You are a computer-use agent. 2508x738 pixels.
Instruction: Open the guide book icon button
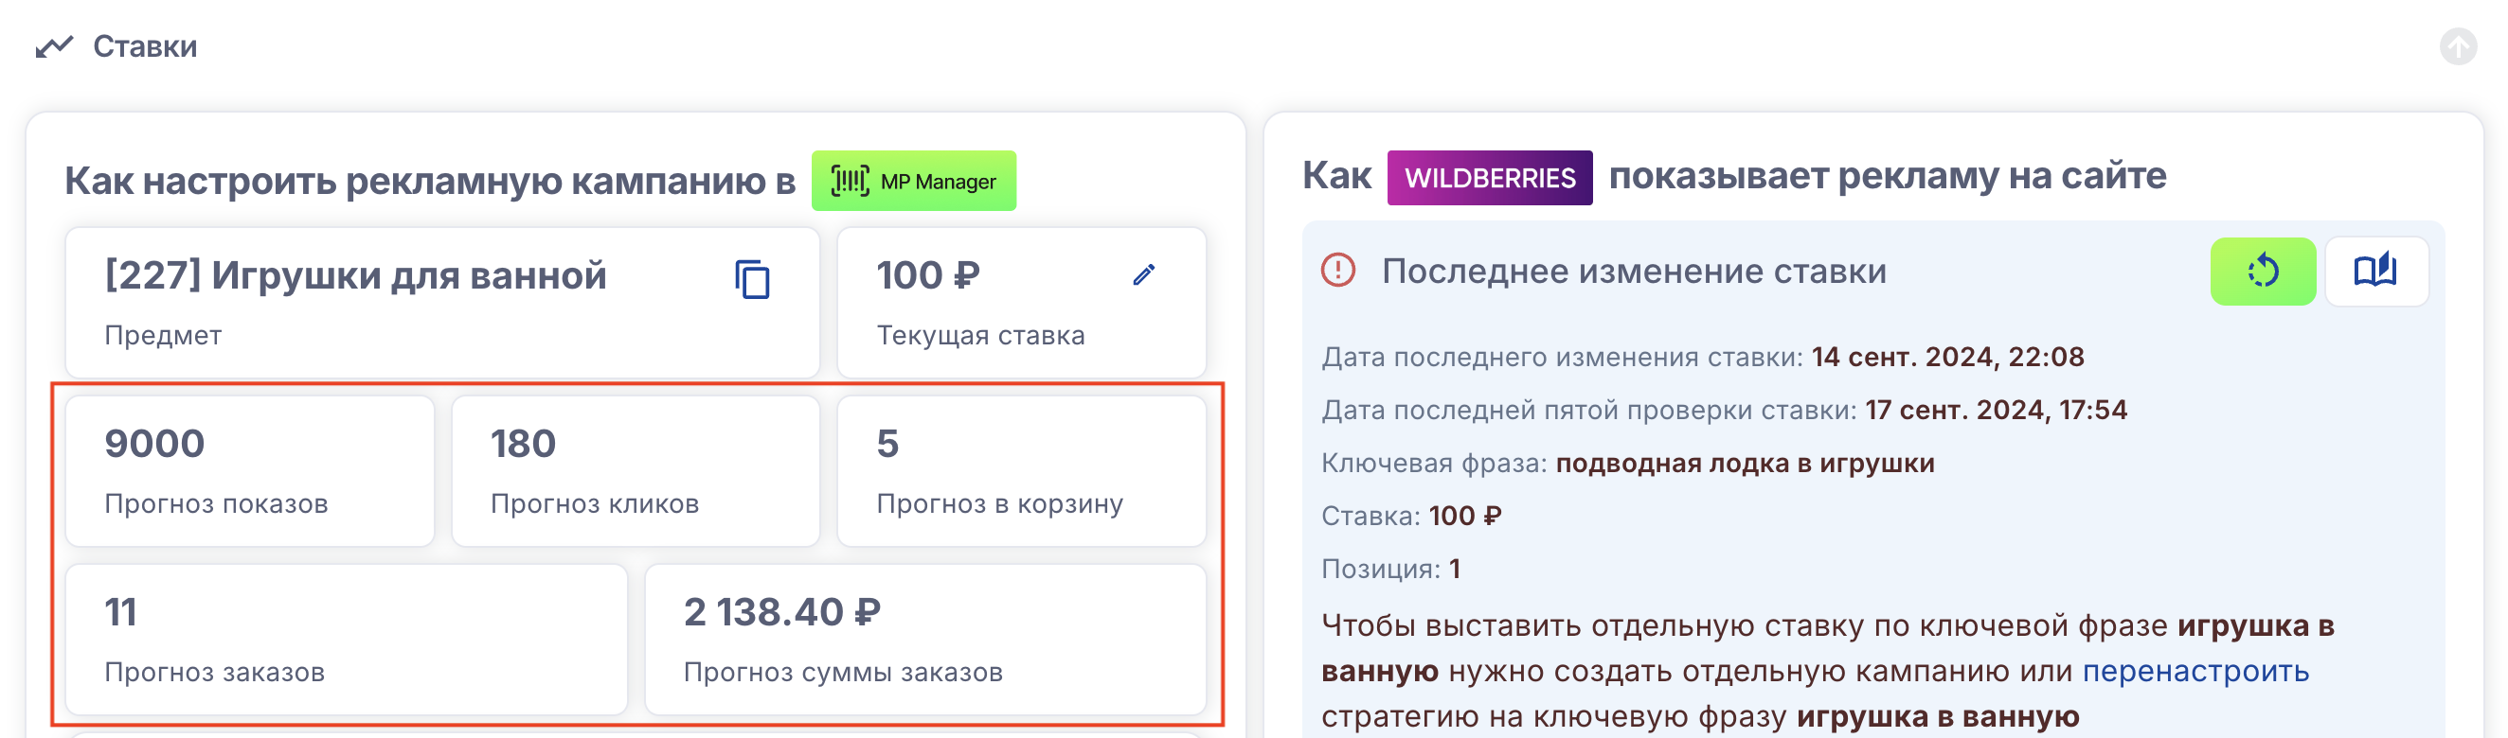[x=2374, y=272]
